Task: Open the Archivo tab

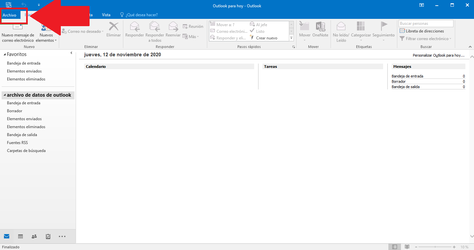Action: (10, 15)
